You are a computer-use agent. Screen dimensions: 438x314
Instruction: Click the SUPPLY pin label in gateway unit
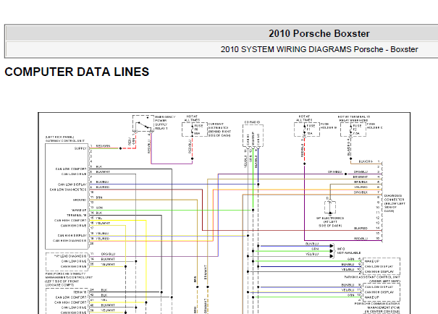[80, 148]
